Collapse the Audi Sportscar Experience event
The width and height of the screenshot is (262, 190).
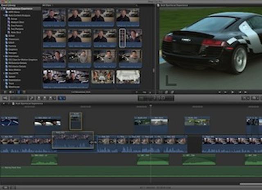pos(2,9)
